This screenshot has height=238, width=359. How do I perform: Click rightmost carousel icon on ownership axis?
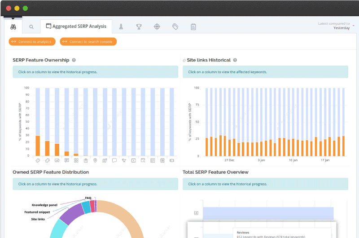(172, 161)
